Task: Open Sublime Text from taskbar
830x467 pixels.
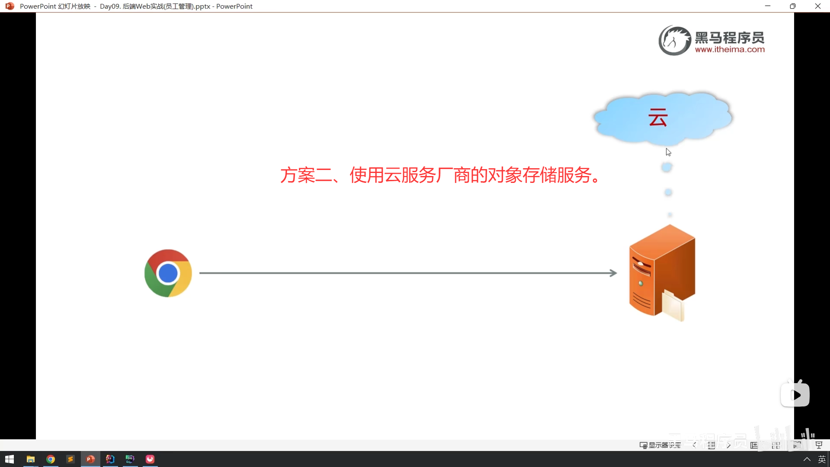Action: pyautogui.click(x=70, y=459)
